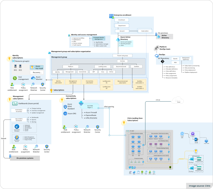Viewport: 213px width, 189px height.
Task: Click the Corp box
Action: point(103,72)
